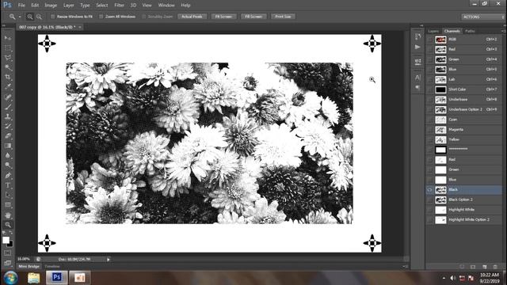Select the Healing Brush tool
Viewport: 507px width, 285px height.
[8, 97]
